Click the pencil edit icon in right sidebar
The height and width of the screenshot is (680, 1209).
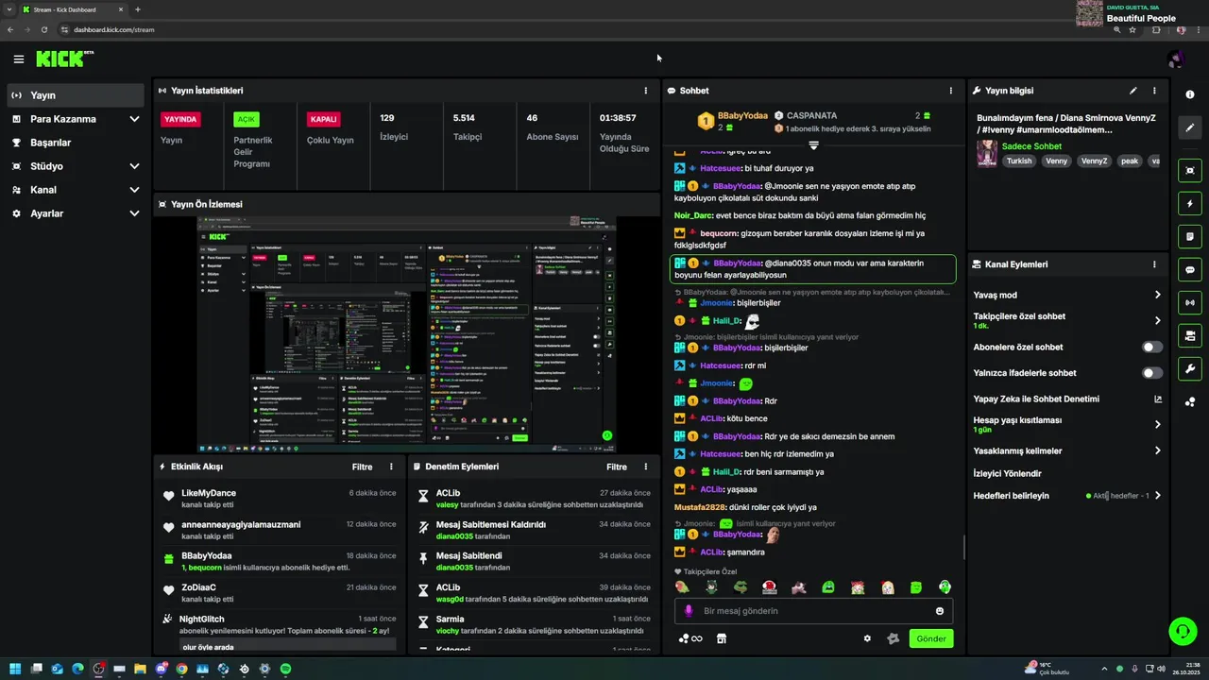(x=1190, y=127)
